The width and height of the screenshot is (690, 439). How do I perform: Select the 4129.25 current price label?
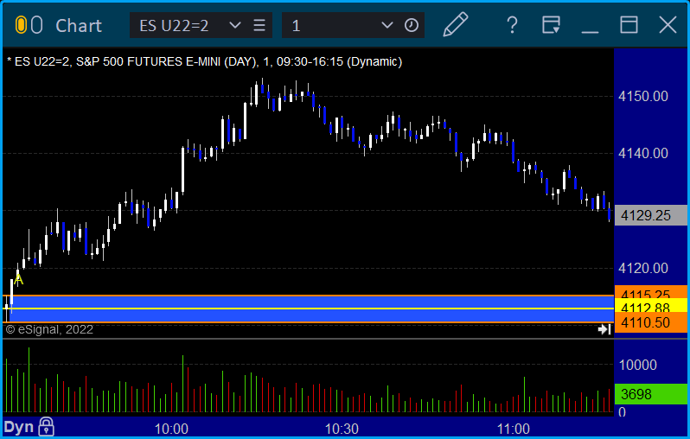[650, 215]
